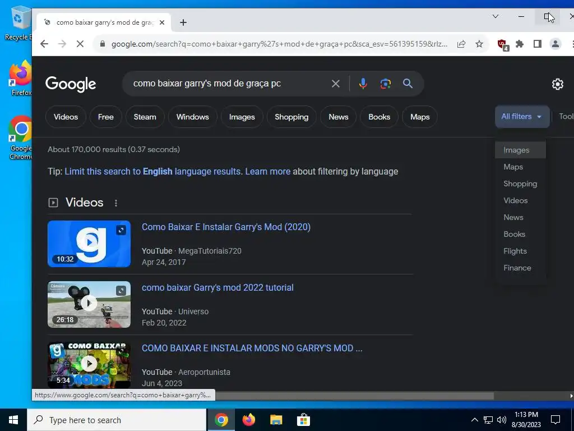Submit search with the magnifier icon
This screenshot has width=574, height=431.
[408, 84]
